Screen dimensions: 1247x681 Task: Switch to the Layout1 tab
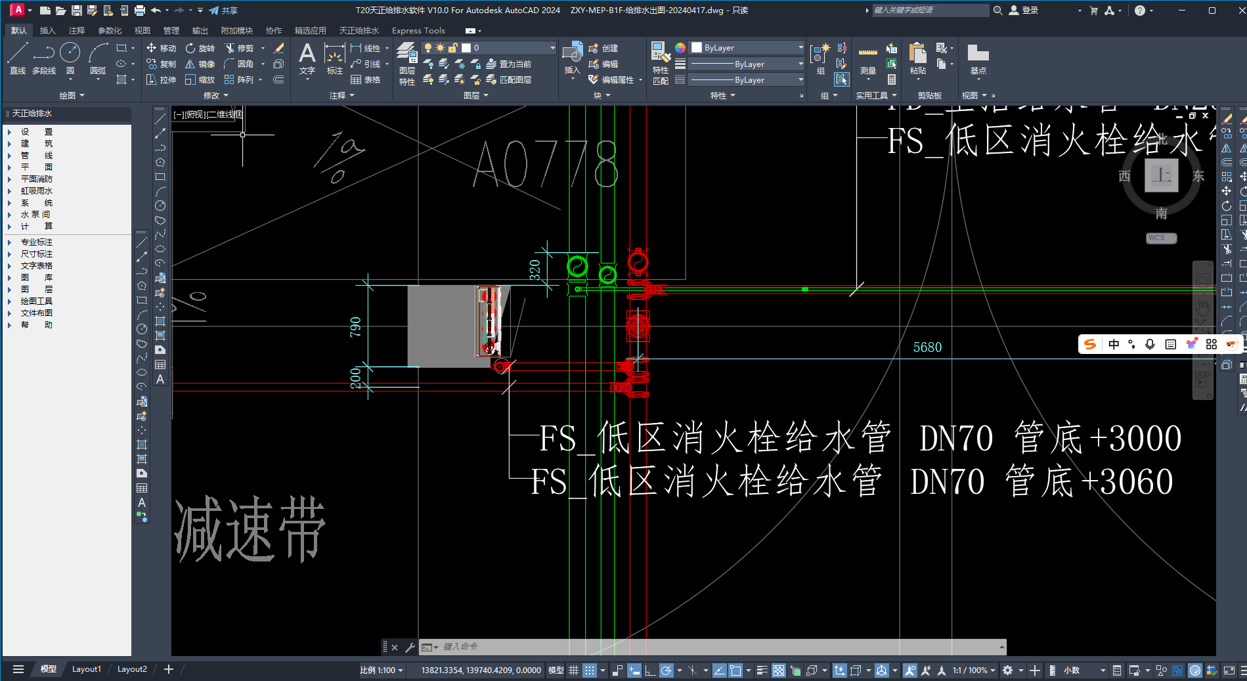86,669
